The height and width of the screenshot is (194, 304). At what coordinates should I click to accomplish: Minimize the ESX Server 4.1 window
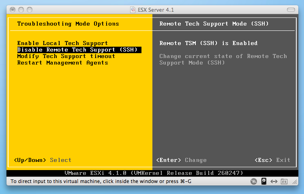coord(21,10)
